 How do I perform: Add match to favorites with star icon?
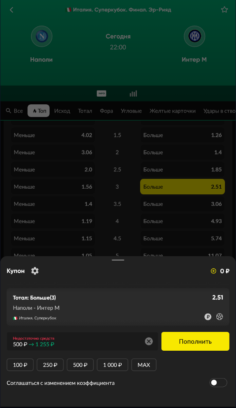pyautogui.click(x=224, y=10)
